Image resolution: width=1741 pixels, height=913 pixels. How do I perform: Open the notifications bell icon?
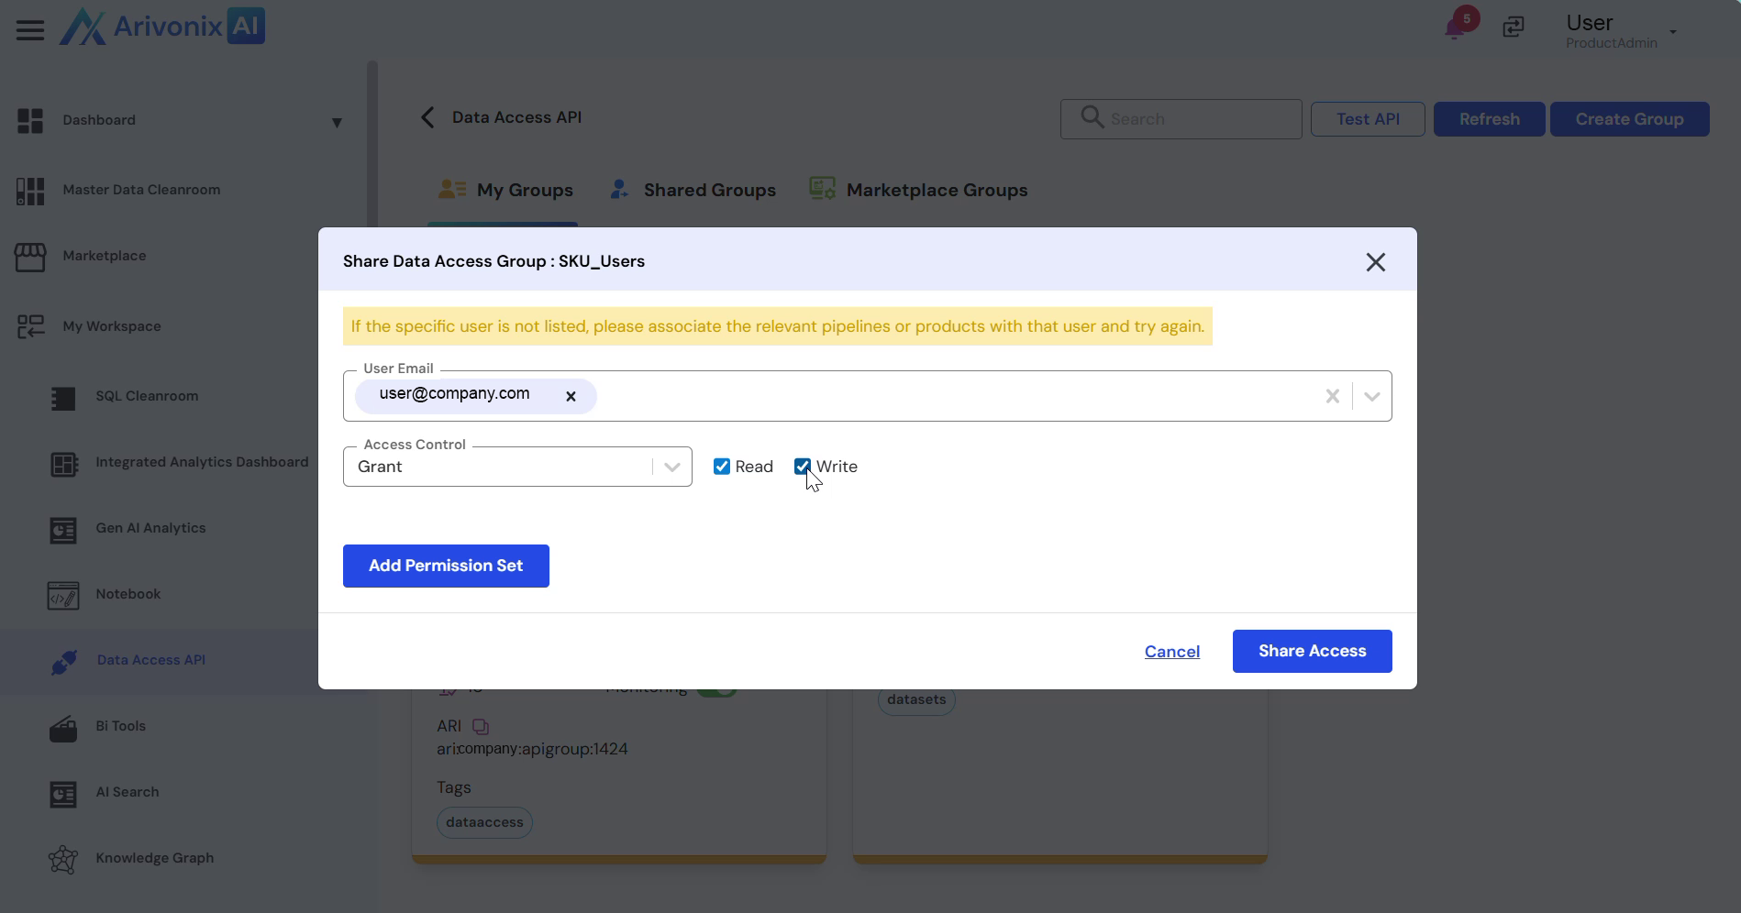[x=1454, y=27]
